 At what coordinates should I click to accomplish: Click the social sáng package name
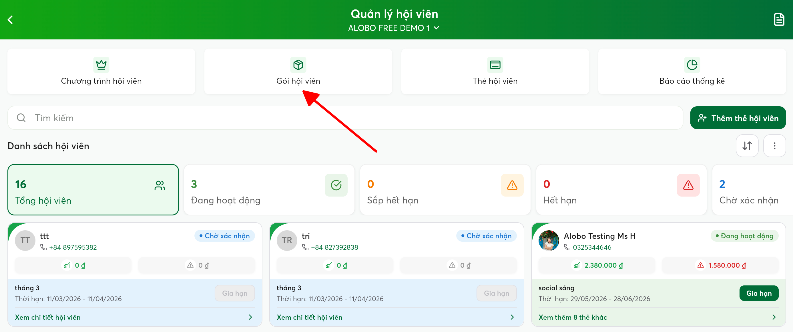(556, 288)
